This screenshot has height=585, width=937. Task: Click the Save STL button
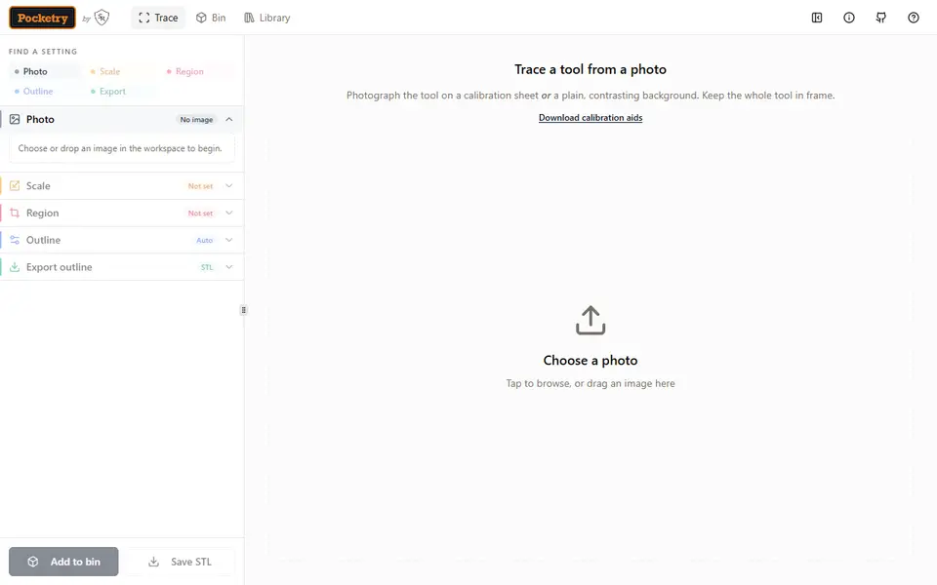pyautogui.click(x=180, y=562)
